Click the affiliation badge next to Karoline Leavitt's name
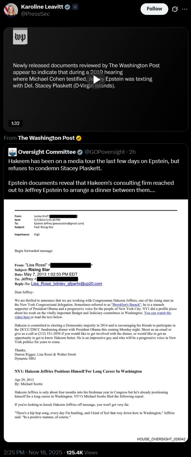The width and height of the screenshot is (191, 457). [x=75, y=7]
